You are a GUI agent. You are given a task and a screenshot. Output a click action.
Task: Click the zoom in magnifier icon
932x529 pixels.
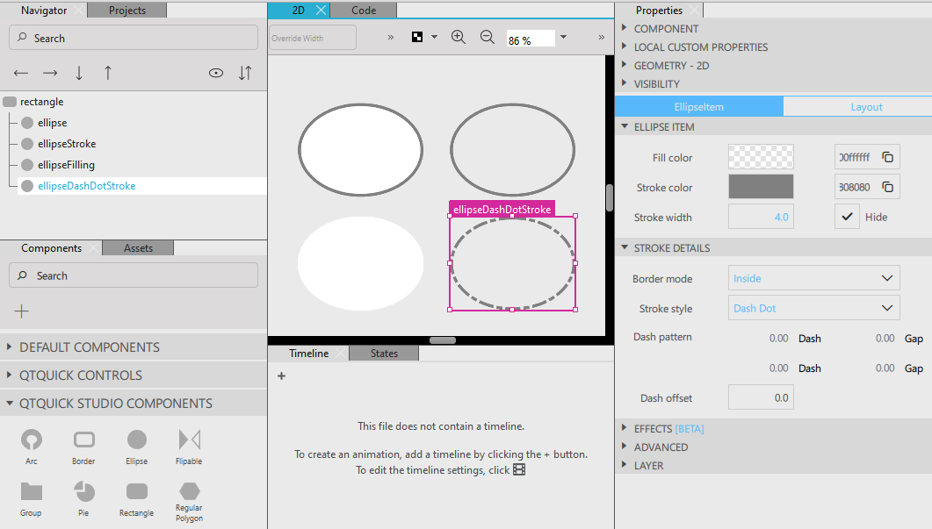[x=458, y=37]
